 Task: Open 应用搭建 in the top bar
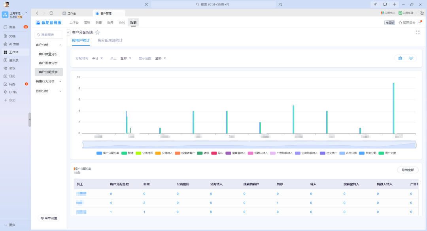point(406,13)
